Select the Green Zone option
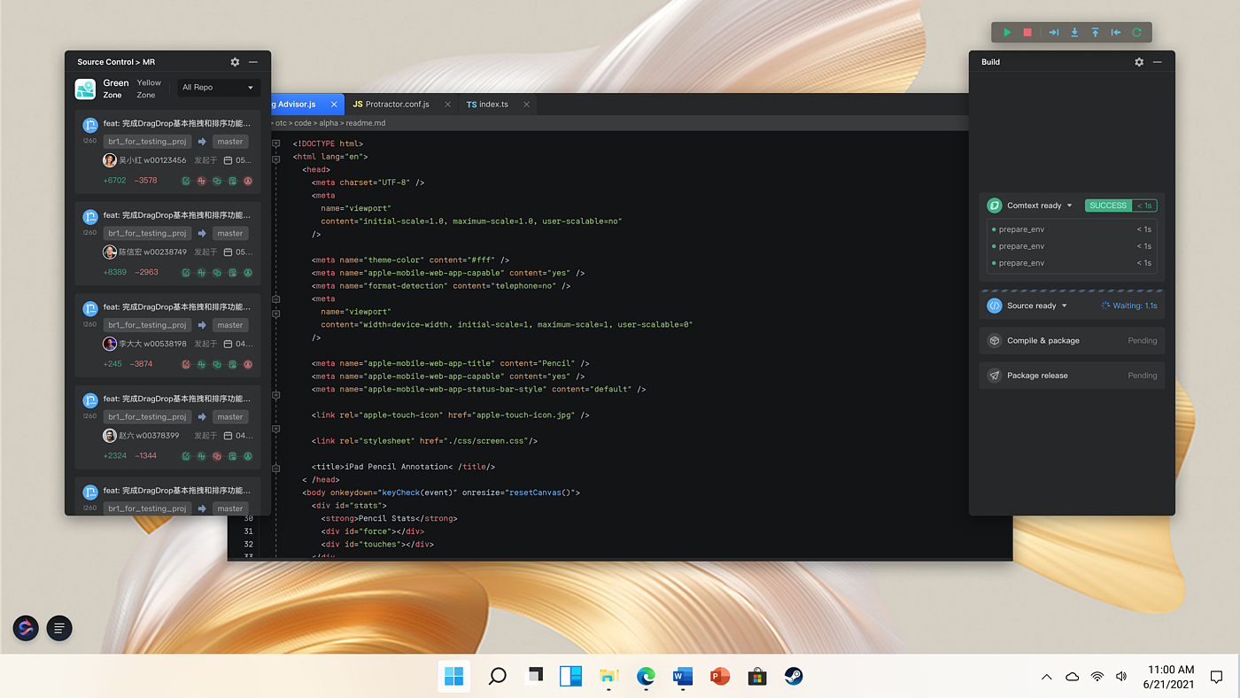1240x698 pixels. coord(115,89)
